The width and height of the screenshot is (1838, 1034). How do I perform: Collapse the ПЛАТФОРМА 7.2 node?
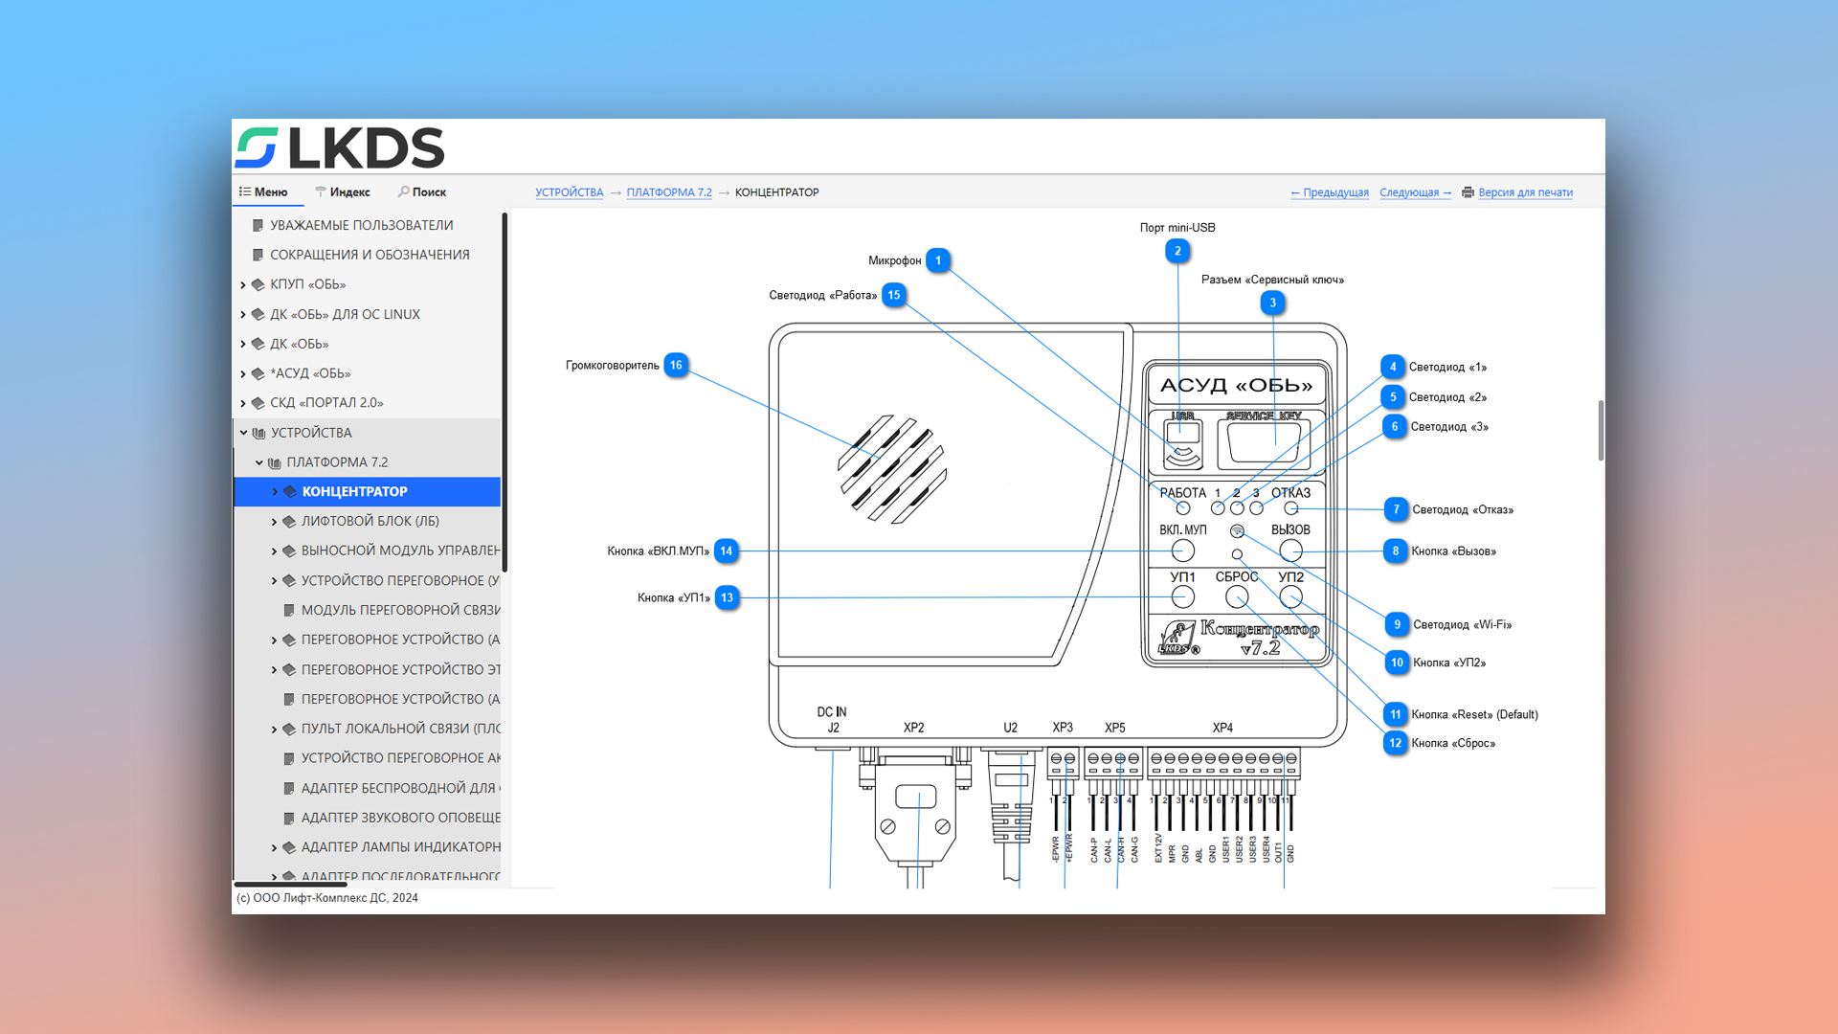[x=259, y=462]
